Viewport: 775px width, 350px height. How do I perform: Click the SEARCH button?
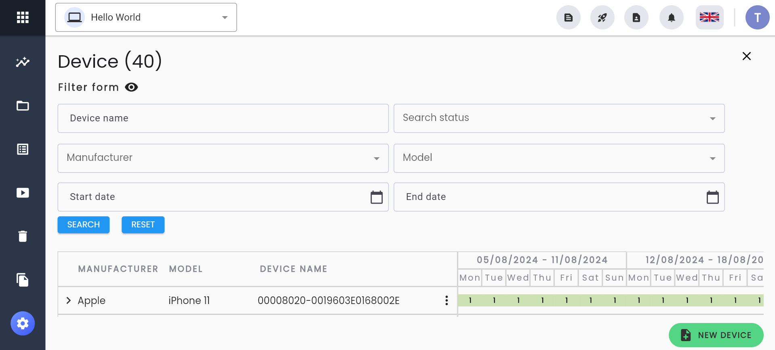point(84,225)
